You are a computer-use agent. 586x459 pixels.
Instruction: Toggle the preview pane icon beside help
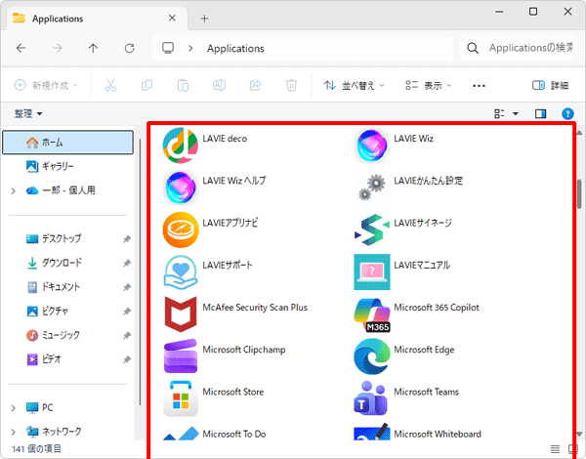[540, 113]
